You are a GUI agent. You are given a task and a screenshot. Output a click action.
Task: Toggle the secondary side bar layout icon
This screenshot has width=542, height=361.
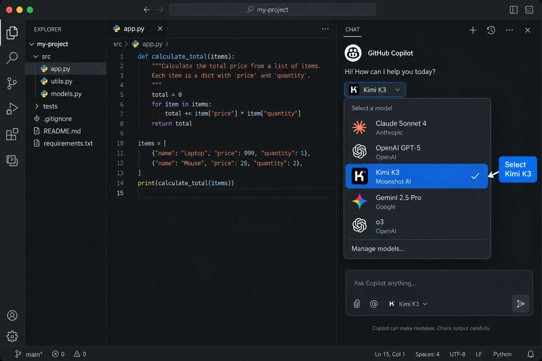(514, 10)
